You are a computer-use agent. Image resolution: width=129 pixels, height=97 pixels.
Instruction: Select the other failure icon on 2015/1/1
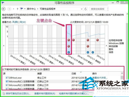[88, 46]
